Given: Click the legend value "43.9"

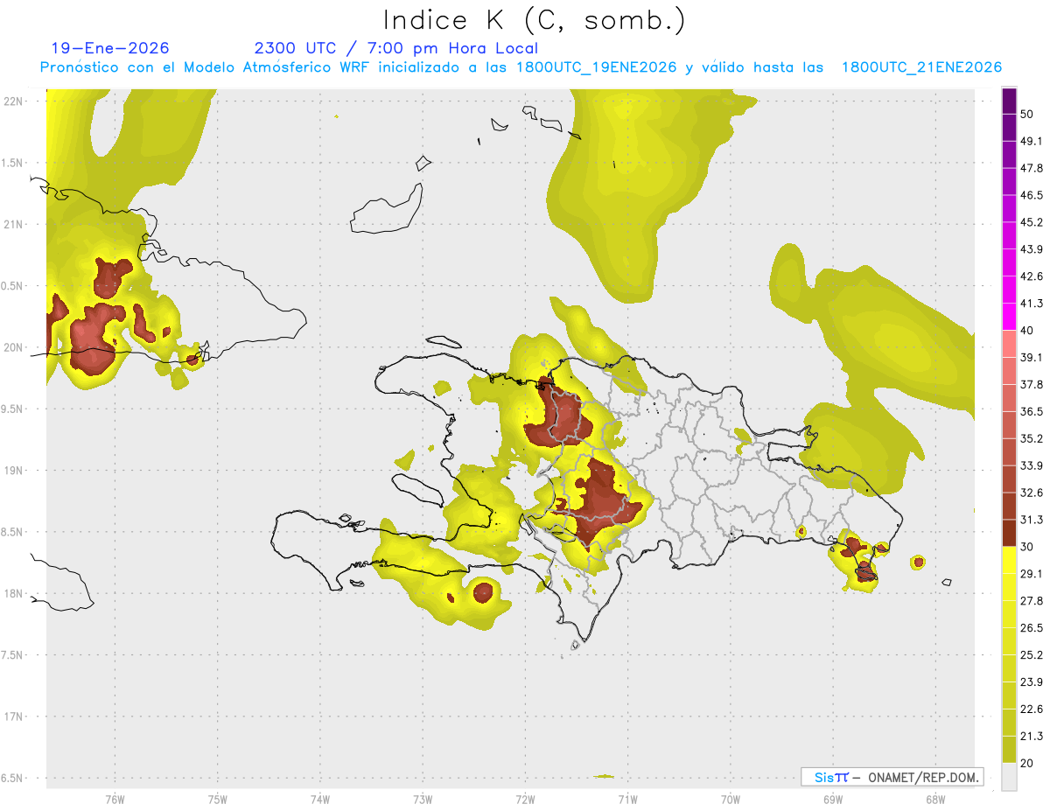Looking at the screenshot, I should 1032,249.
